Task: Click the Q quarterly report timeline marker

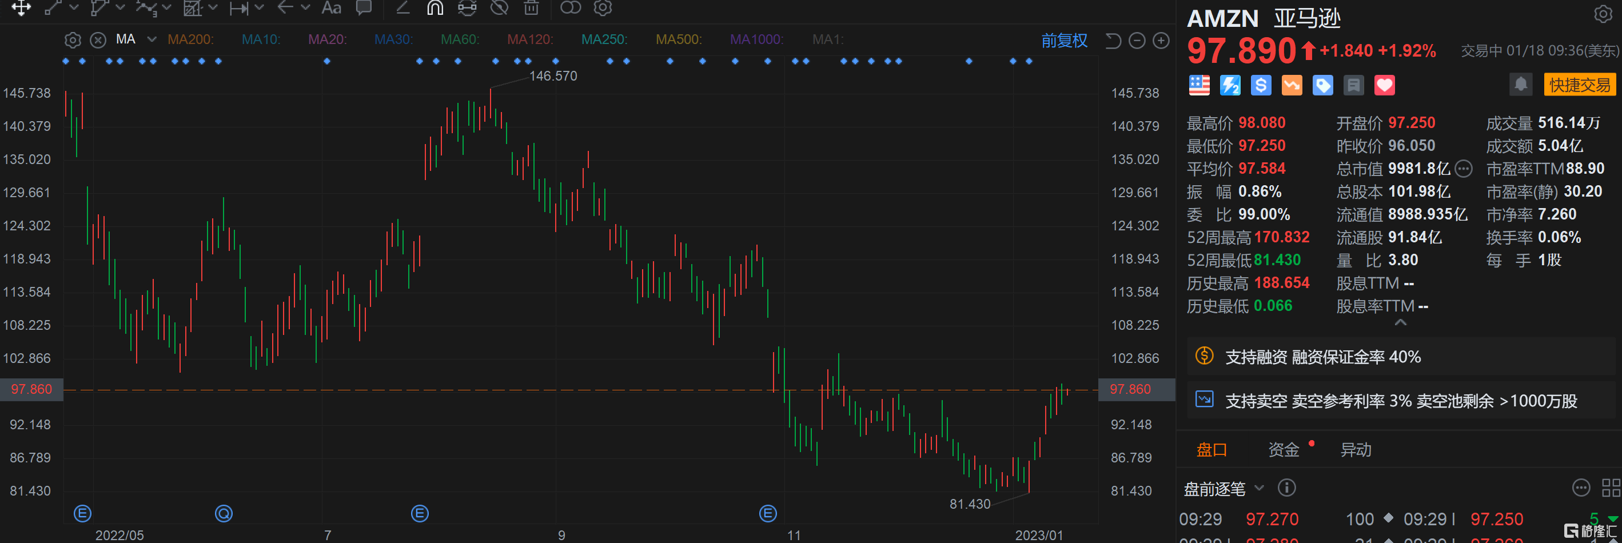Action: (224, 513)
